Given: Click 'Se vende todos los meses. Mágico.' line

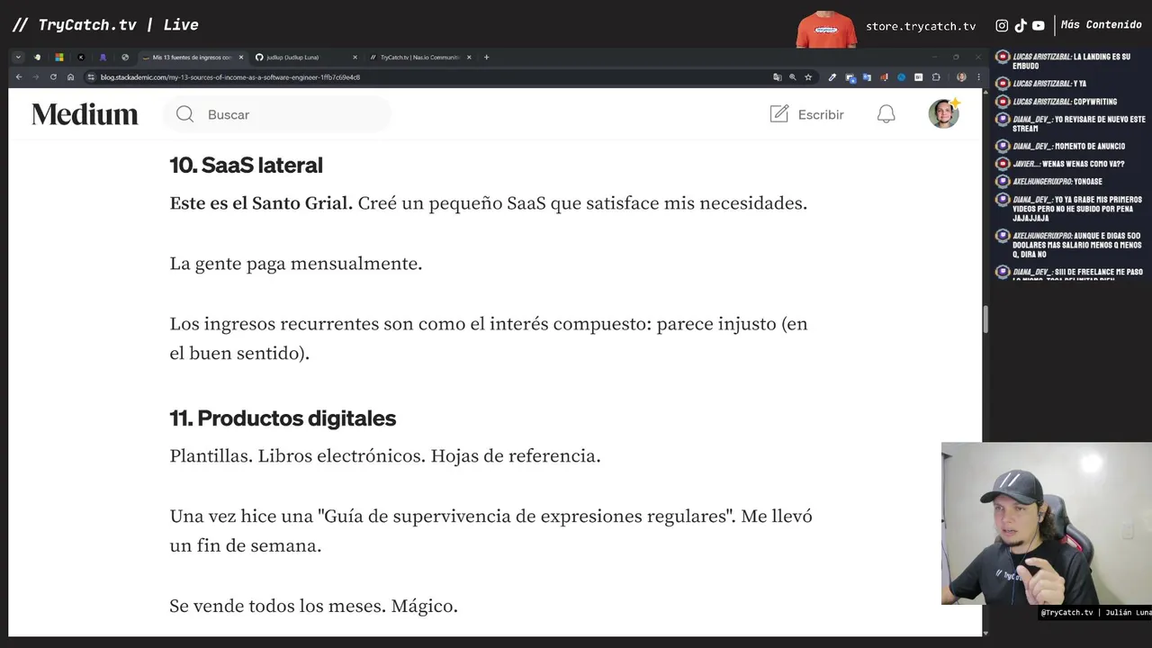Looking at the screenshot, I should 313,606.
